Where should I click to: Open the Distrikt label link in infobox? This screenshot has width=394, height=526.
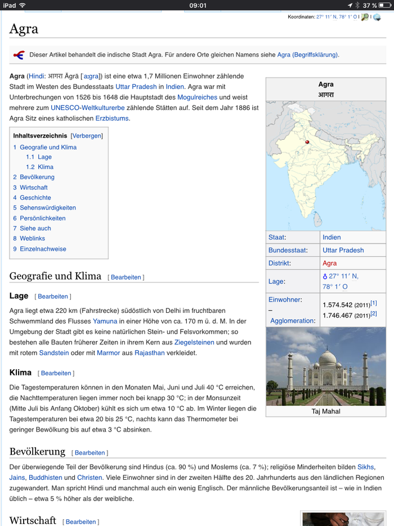[279, 263]
